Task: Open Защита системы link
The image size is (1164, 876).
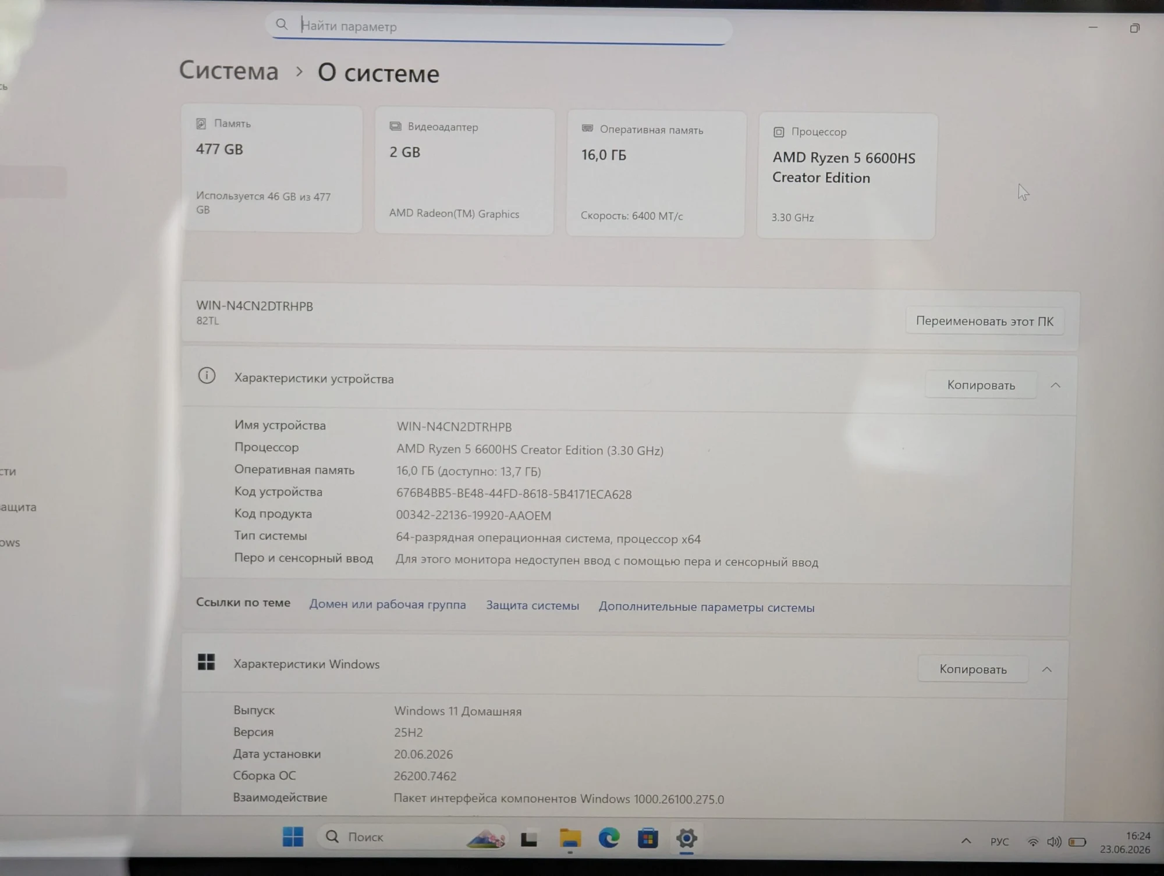Action: 533,606
